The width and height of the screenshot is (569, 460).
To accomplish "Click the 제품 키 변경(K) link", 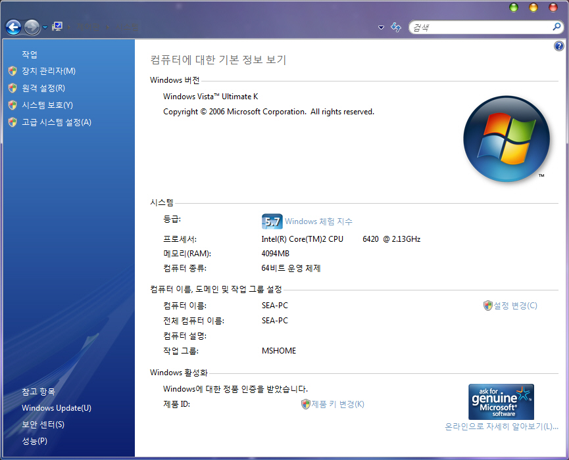I will pos(338,404).
